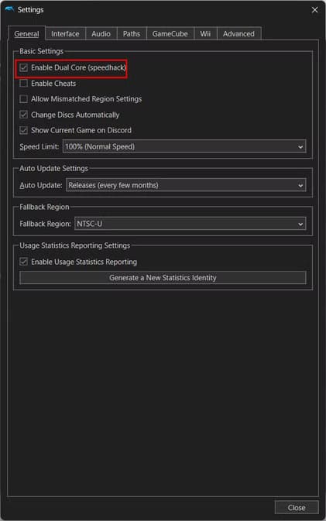
Task: Toggle Enable Dual Core (speedhack) checkbox
Action: pos(23,67)
